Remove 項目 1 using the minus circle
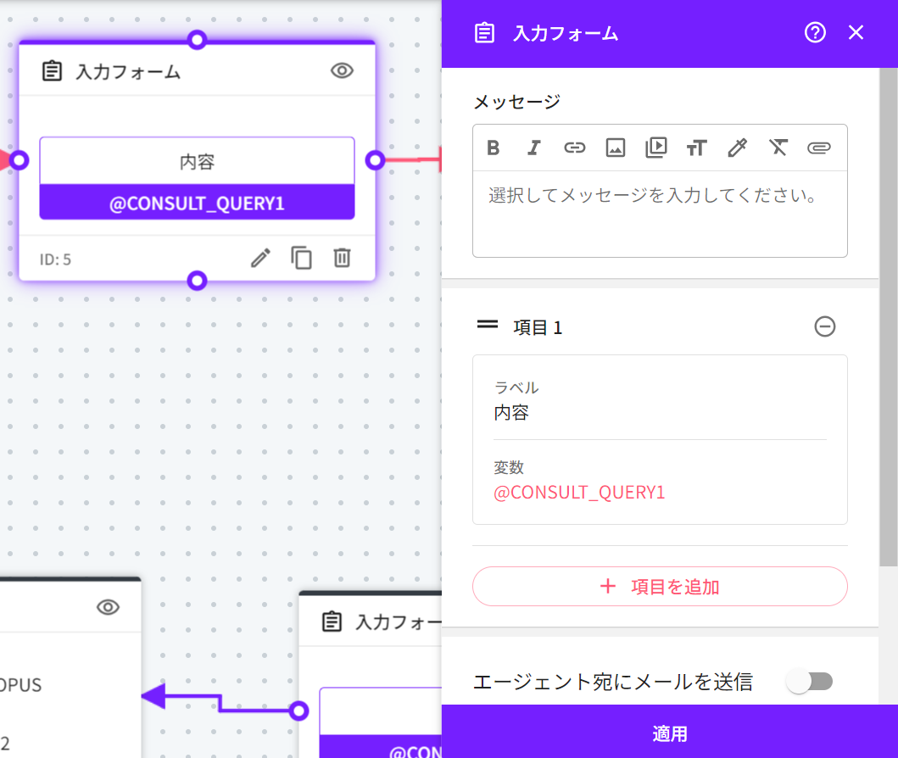Viewport: 898px width, 758px height. click(824, 326)
